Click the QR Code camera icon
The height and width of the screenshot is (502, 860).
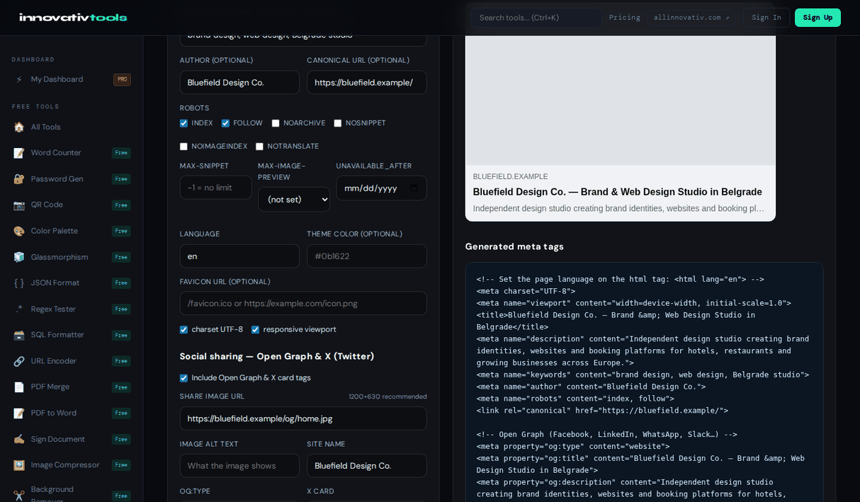[19, 205]
